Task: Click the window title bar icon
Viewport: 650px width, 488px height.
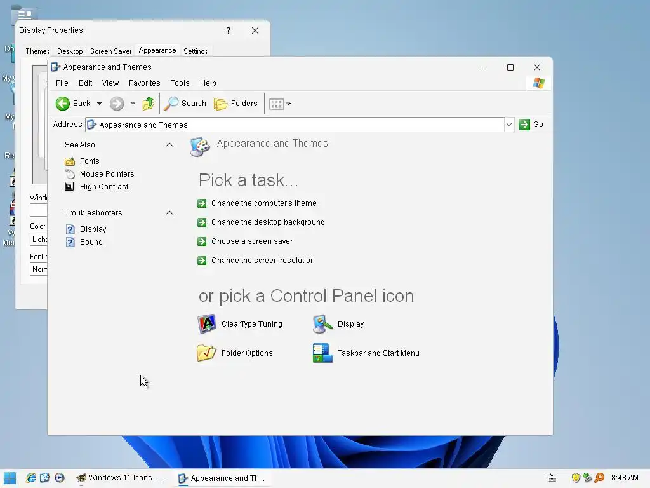Action: pyautogui.click(x=56, y=67)
